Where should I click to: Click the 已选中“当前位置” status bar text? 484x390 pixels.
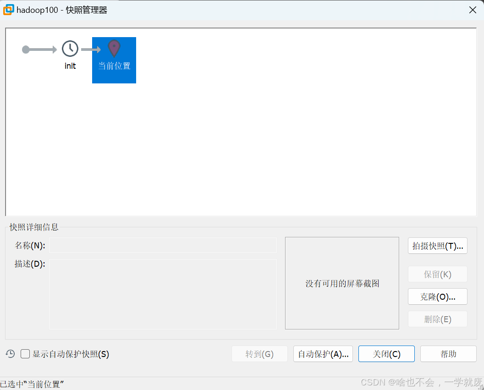[x=32, y=384]
